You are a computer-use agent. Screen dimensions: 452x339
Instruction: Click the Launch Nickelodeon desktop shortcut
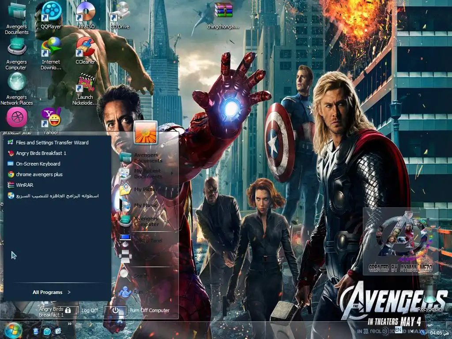point(85,89)
